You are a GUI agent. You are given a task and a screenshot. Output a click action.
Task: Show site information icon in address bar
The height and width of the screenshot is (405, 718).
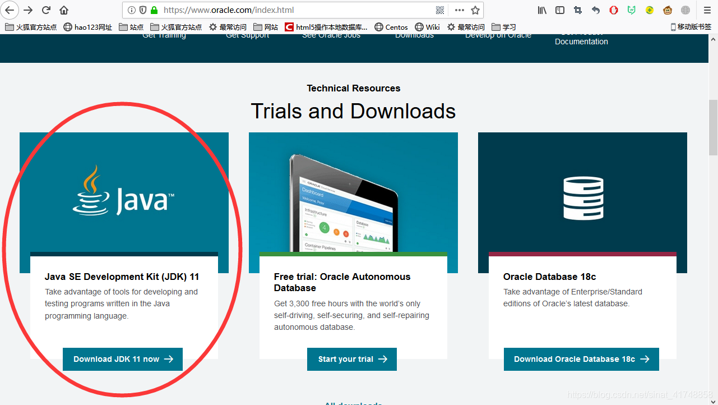click(131, 10)
